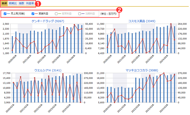Click 2020/06本 label on ゲンキードラッグ chart

click(13, 59)
